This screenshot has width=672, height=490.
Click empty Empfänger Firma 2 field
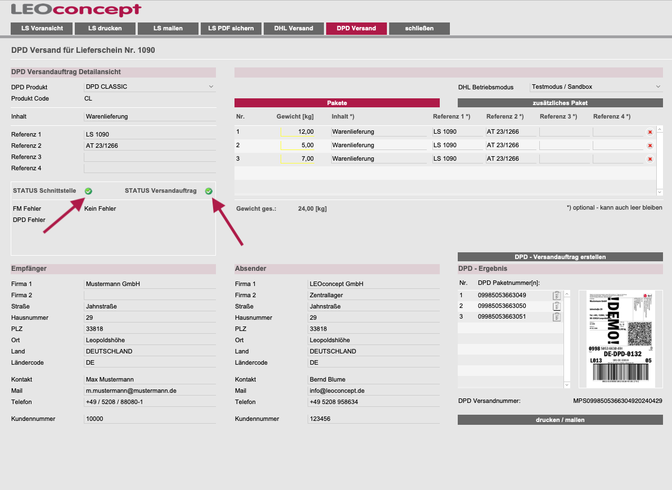point(150,295)
